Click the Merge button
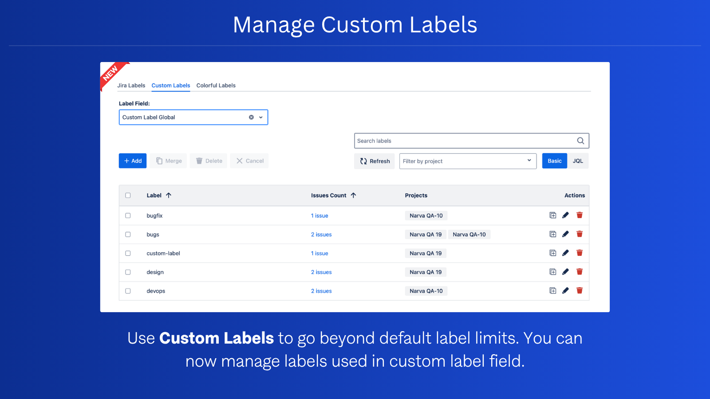Viewport: 710px width, 399px height. (x=169, y=161)
